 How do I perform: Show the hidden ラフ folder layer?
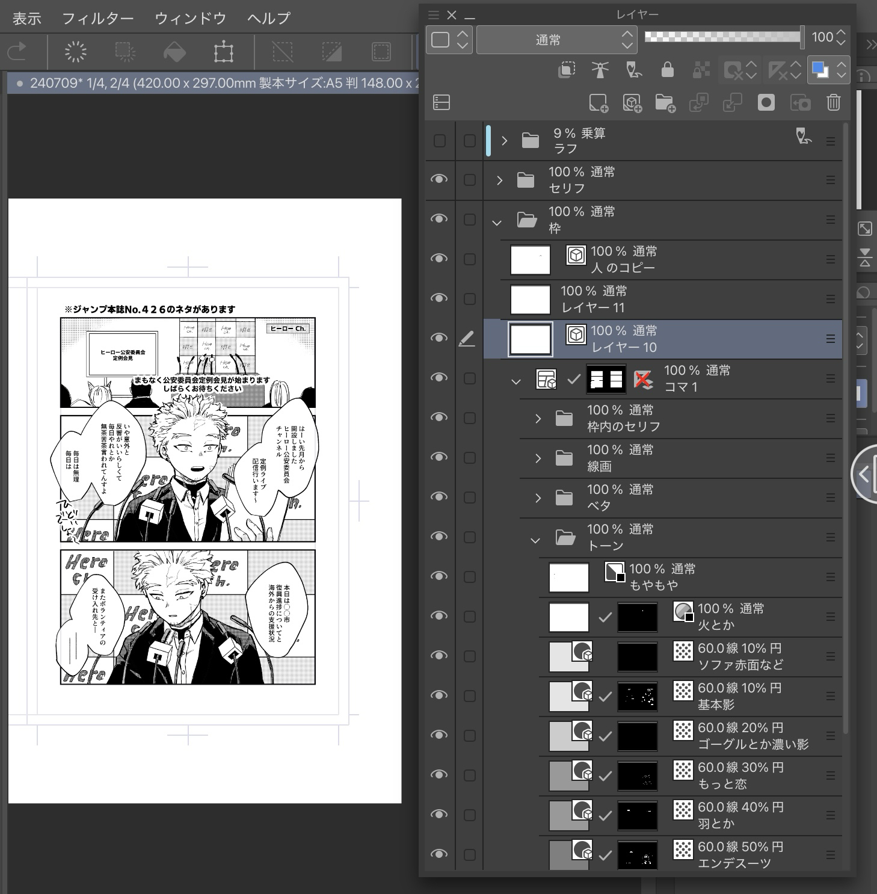coord(439,141)
